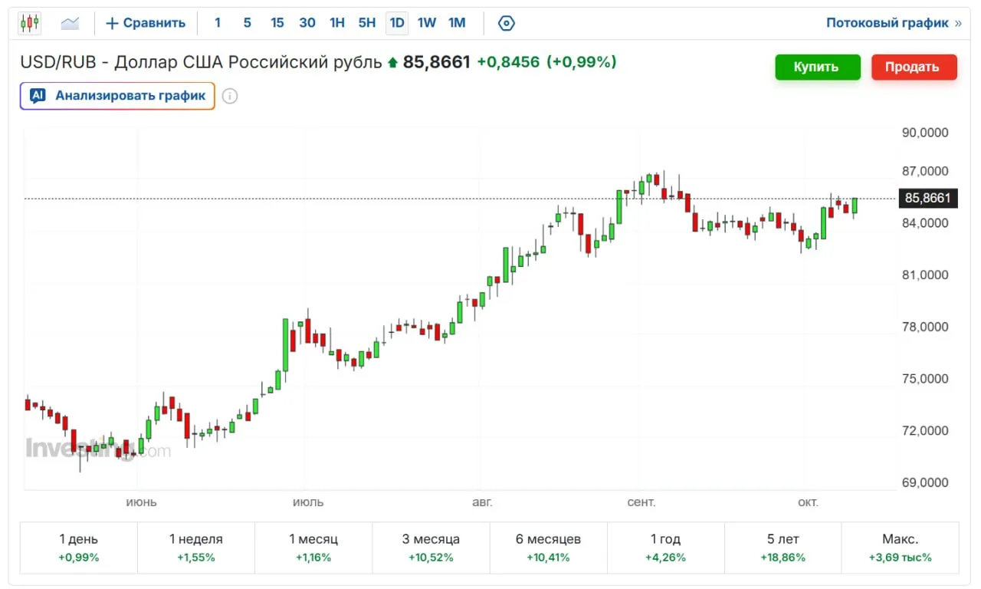Click the Анализировать график button
Screen dimensions: 981x589
pyautogui.click(x=117, y=96)
